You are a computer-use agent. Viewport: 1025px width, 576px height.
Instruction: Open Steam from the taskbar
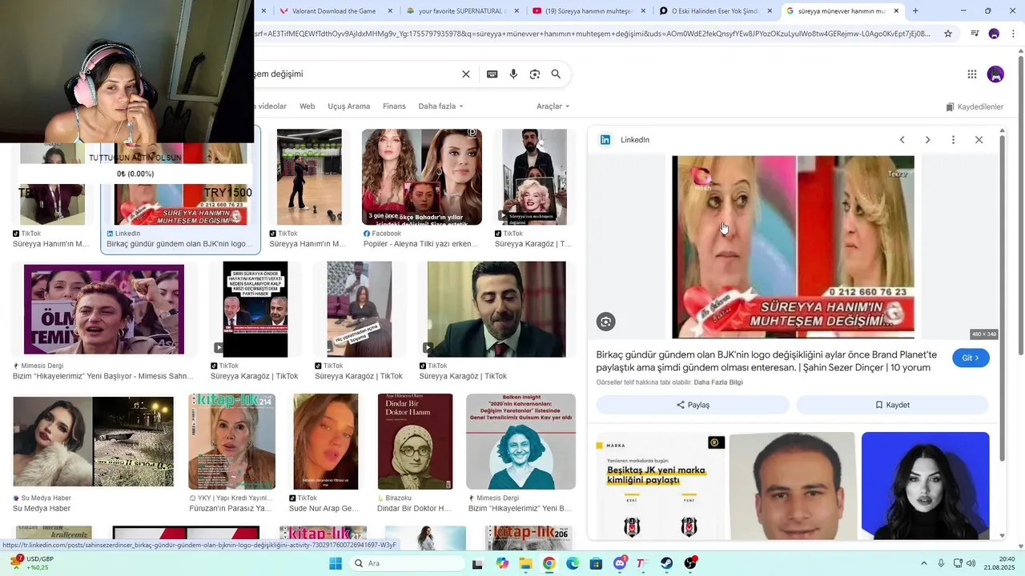tap(667, 563)
